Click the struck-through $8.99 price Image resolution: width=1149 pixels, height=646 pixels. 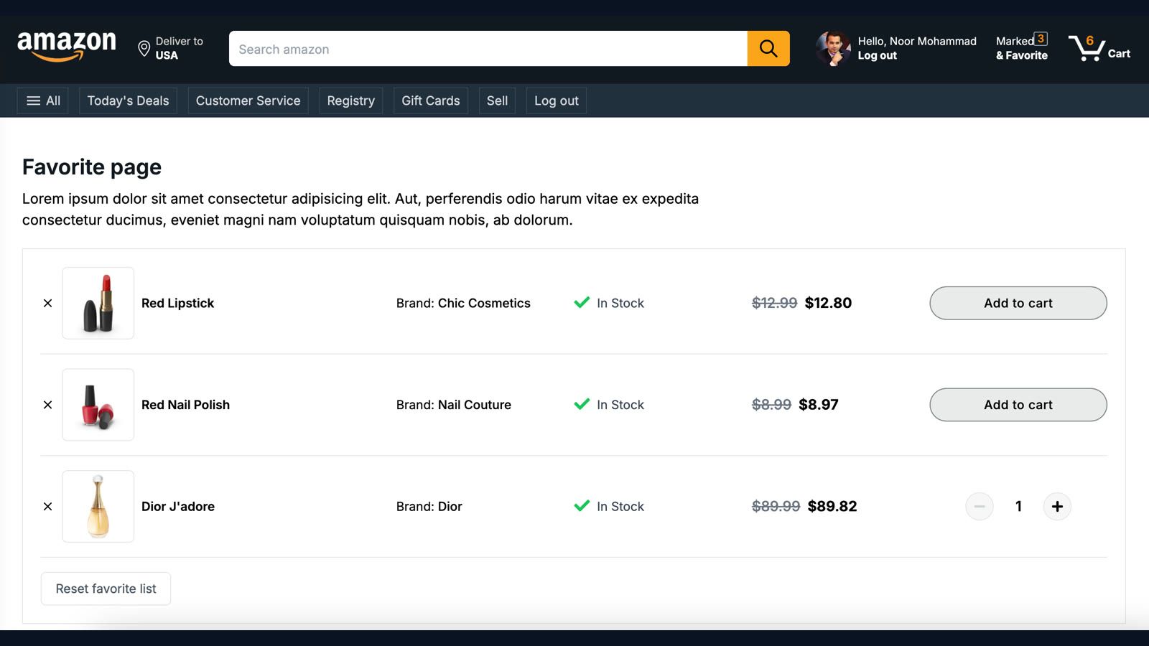[771, 405]
